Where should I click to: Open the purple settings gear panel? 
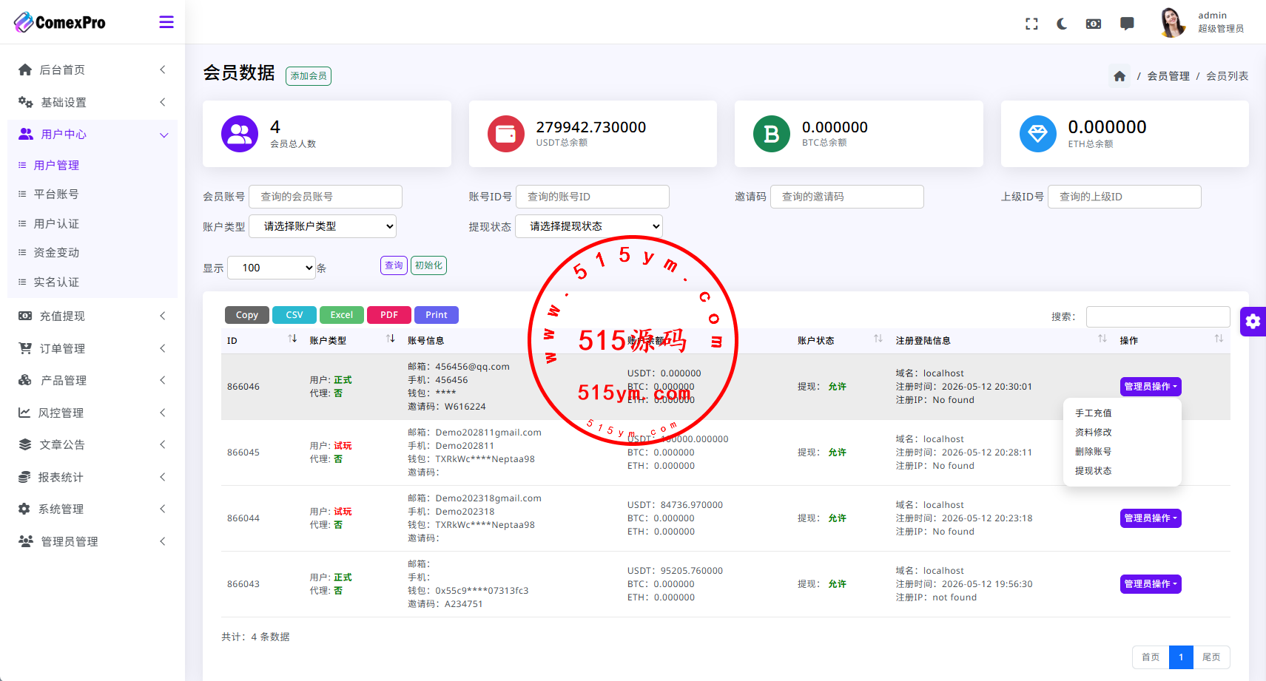click(1253, 321)
